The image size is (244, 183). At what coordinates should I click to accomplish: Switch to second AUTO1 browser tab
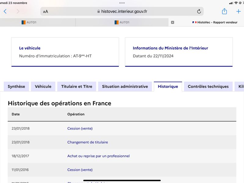(122, 22)
